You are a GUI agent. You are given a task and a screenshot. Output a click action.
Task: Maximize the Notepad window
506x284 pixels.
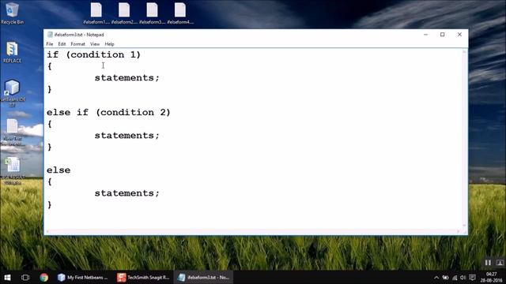pos(443,35)
